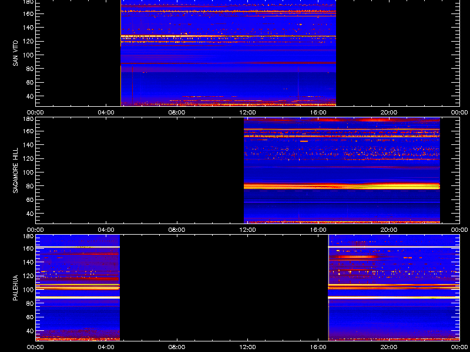This screenshot has height=352, width=470.
Task: Pick the 120 frequency tick on Palehua axis
Action: 28,276
